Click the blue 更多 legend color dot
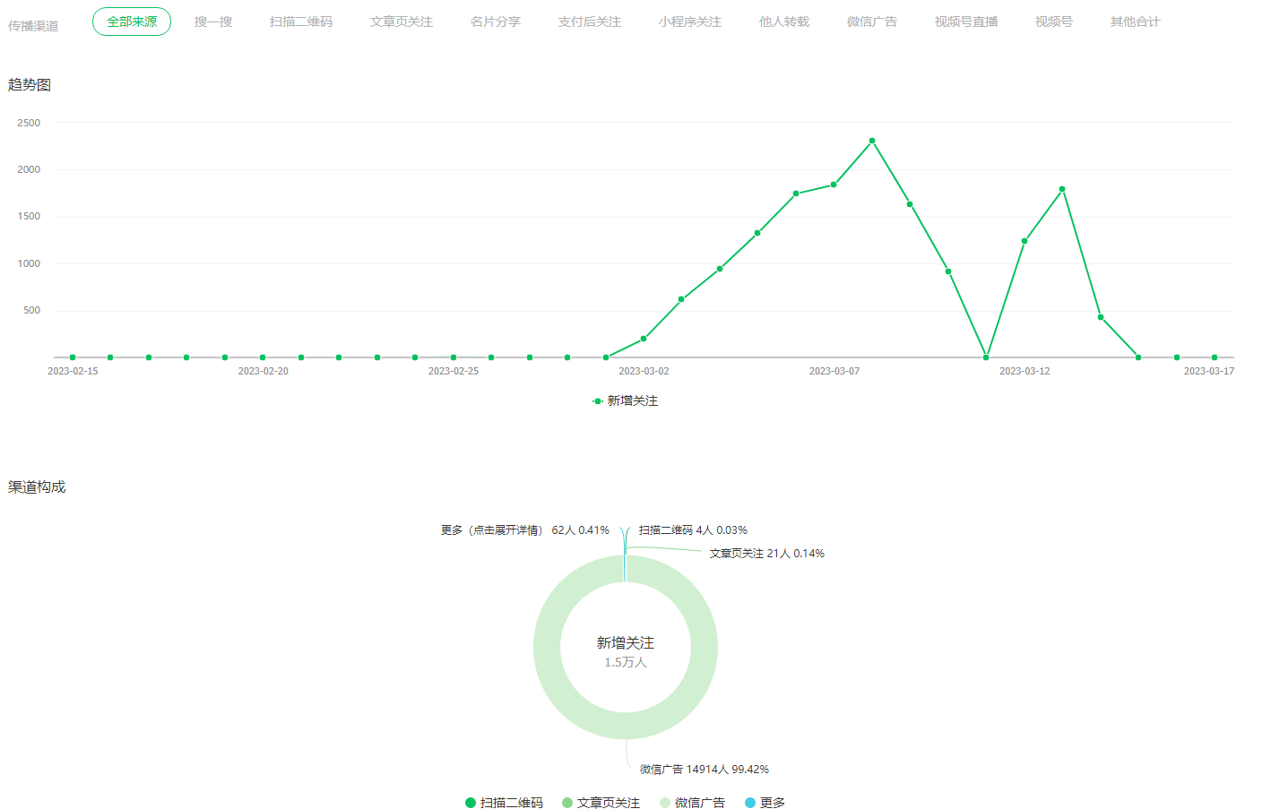 pos(750,803)
